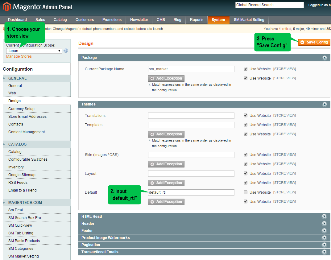Screen dimensions: 331x260
Task: Expand Footer section arrow icon
Action: [324, 230]
